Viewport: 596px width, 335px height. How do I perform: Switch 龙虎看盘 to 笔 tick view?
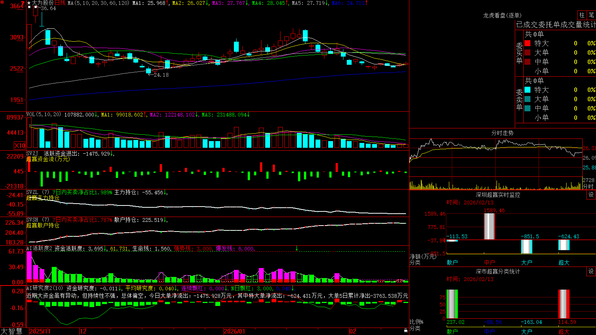click(592, 15)
